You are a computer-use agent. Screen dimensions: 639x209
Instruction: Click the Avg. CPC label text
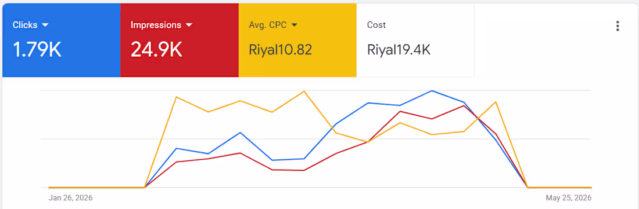tap(268, 25)
